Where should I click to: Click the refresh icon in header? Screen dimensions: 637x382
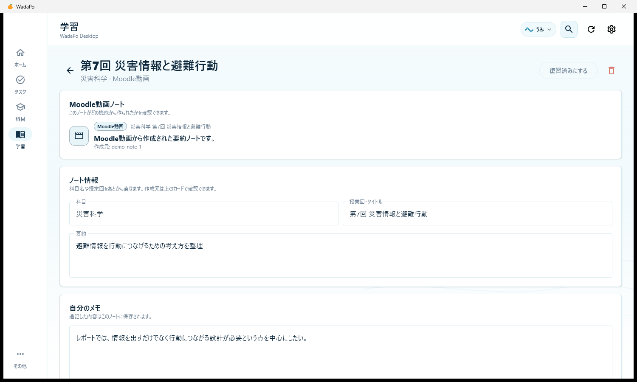tap(591, 29)
